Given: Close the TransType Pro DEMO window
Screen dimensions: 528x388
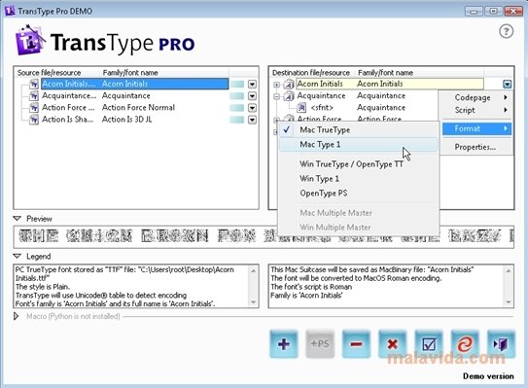Looking at the screenshot, I should click(x=513, y=11).
